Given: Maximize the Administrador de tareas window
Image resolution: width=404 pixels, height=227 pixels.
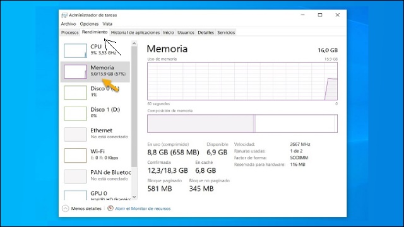Looking at the screenshot, I should [320, 15].
